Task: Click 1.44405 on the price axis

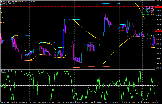Action: [159, 49]
